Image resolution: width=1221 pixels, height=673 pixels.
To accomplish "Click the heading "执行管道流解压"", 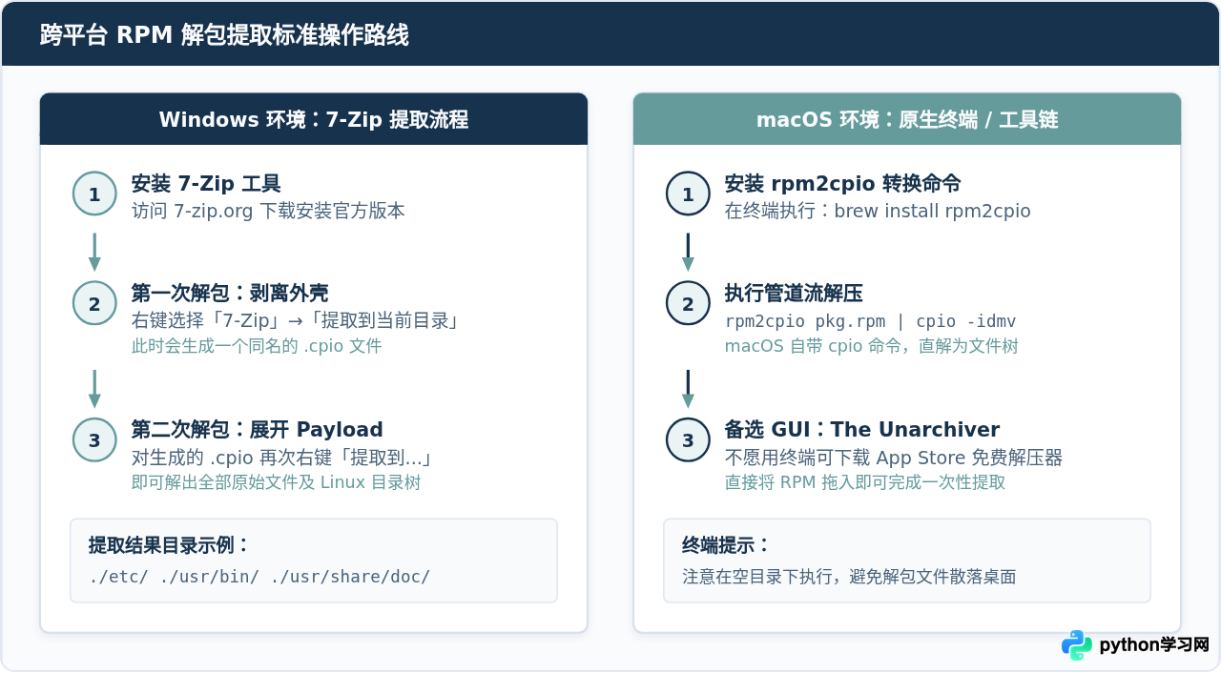I will coord(794,293).
